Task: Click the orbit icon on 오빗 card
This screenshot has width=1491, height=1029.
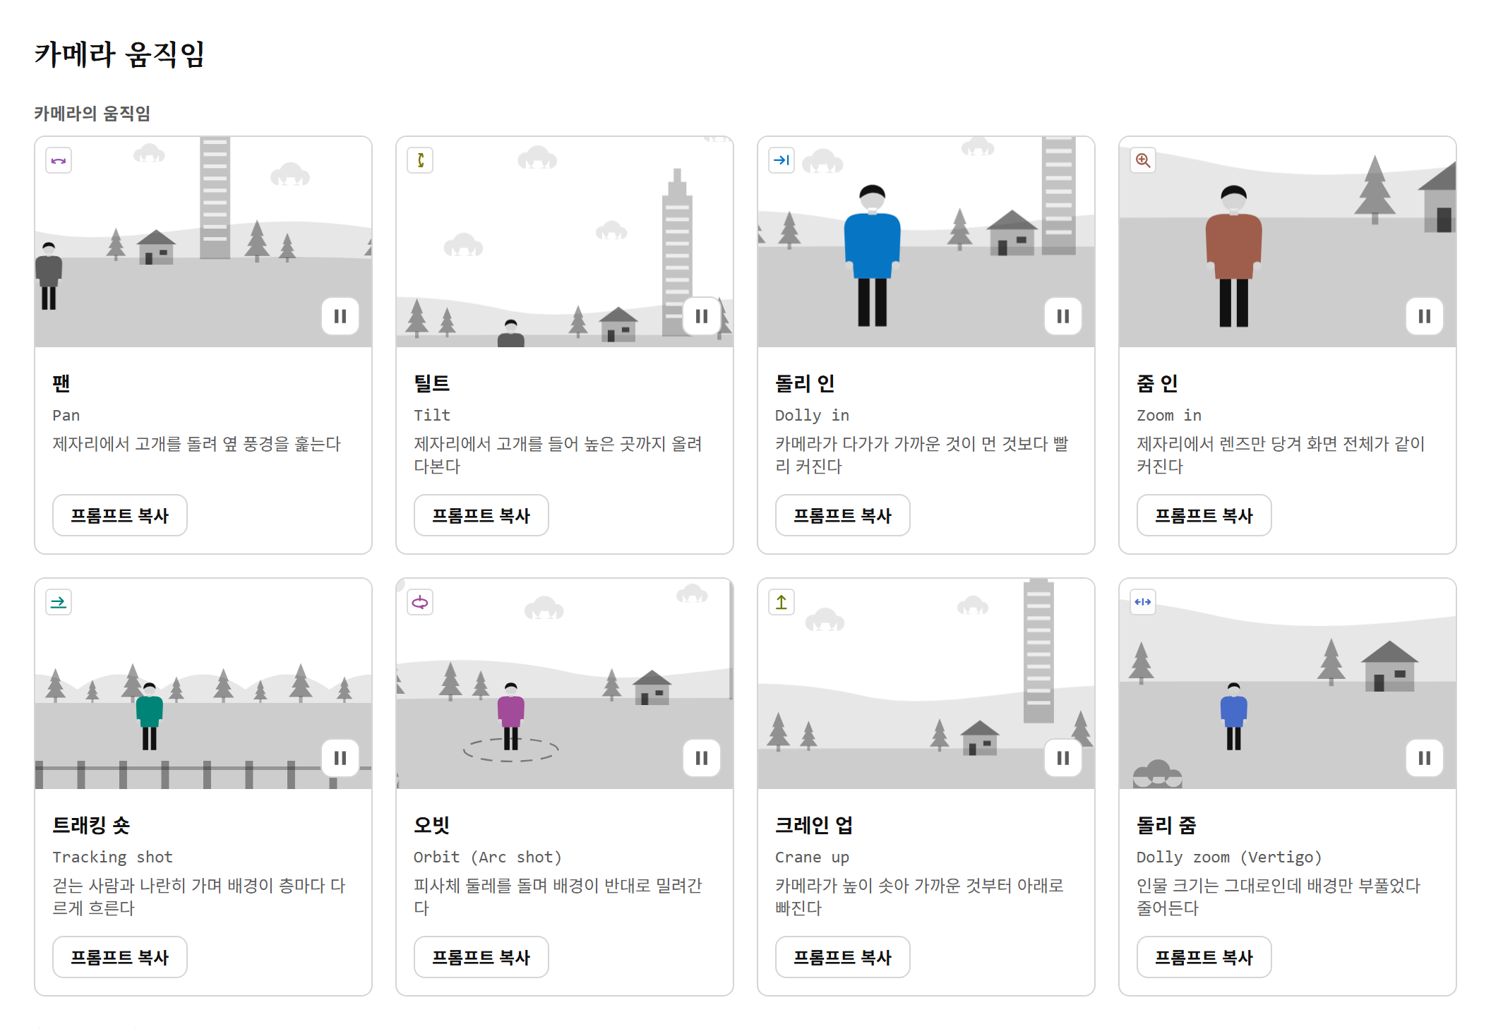Action: [x=420, y=602]
